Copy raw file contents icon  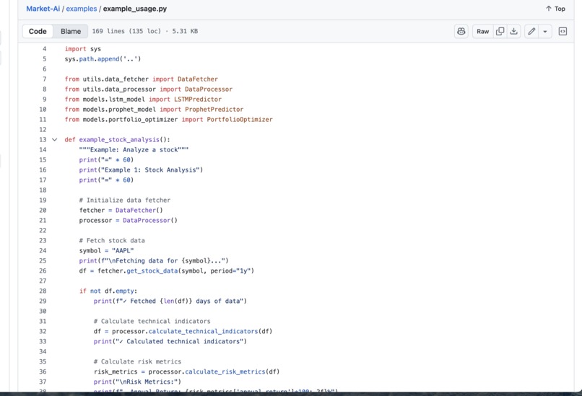(x=500, y=32)
